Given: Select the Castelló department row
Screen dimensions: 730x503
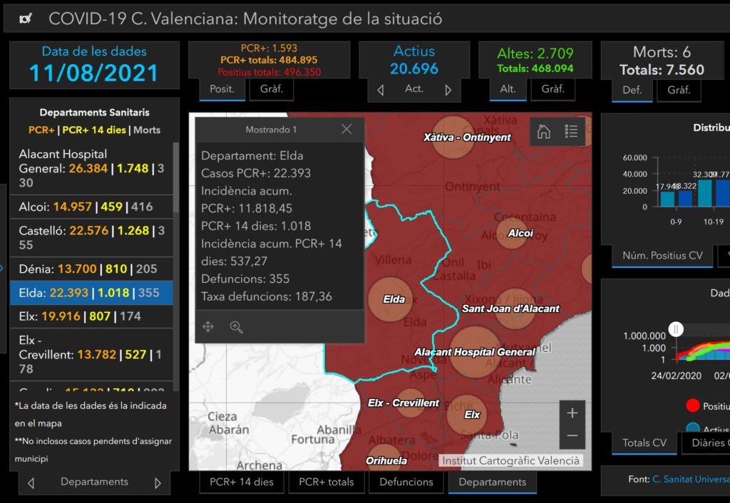Looking at the screenshot, I should (x=91, y=238).
